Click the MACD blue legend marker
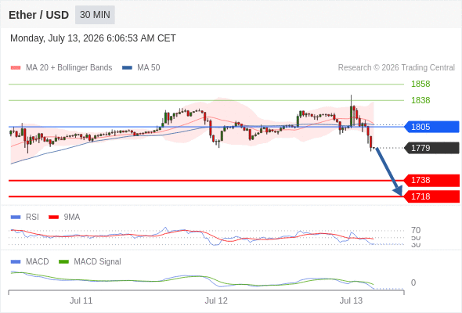This screenshot has height=313, width=462. 16,261
